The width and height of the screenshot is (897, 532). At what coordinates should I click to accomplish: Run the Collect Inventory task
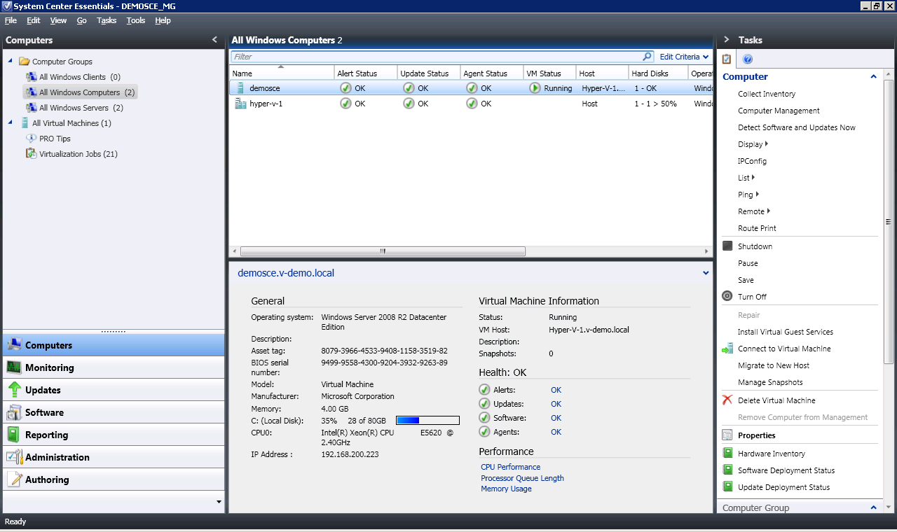tap(767, 94)
